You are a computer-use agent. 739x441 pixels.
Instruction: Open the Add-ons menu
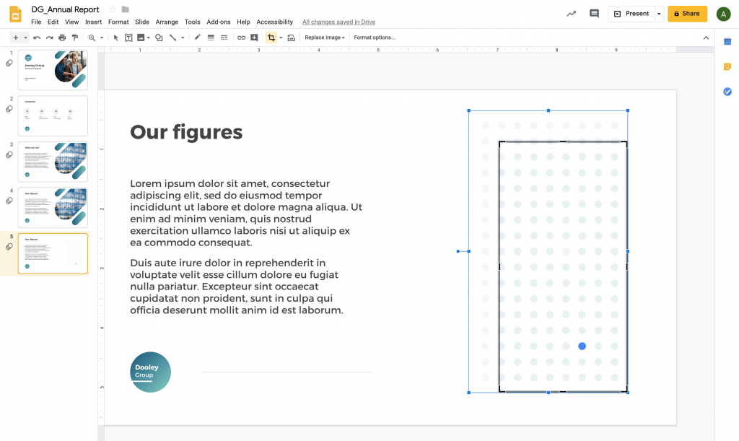coord(219,22)
